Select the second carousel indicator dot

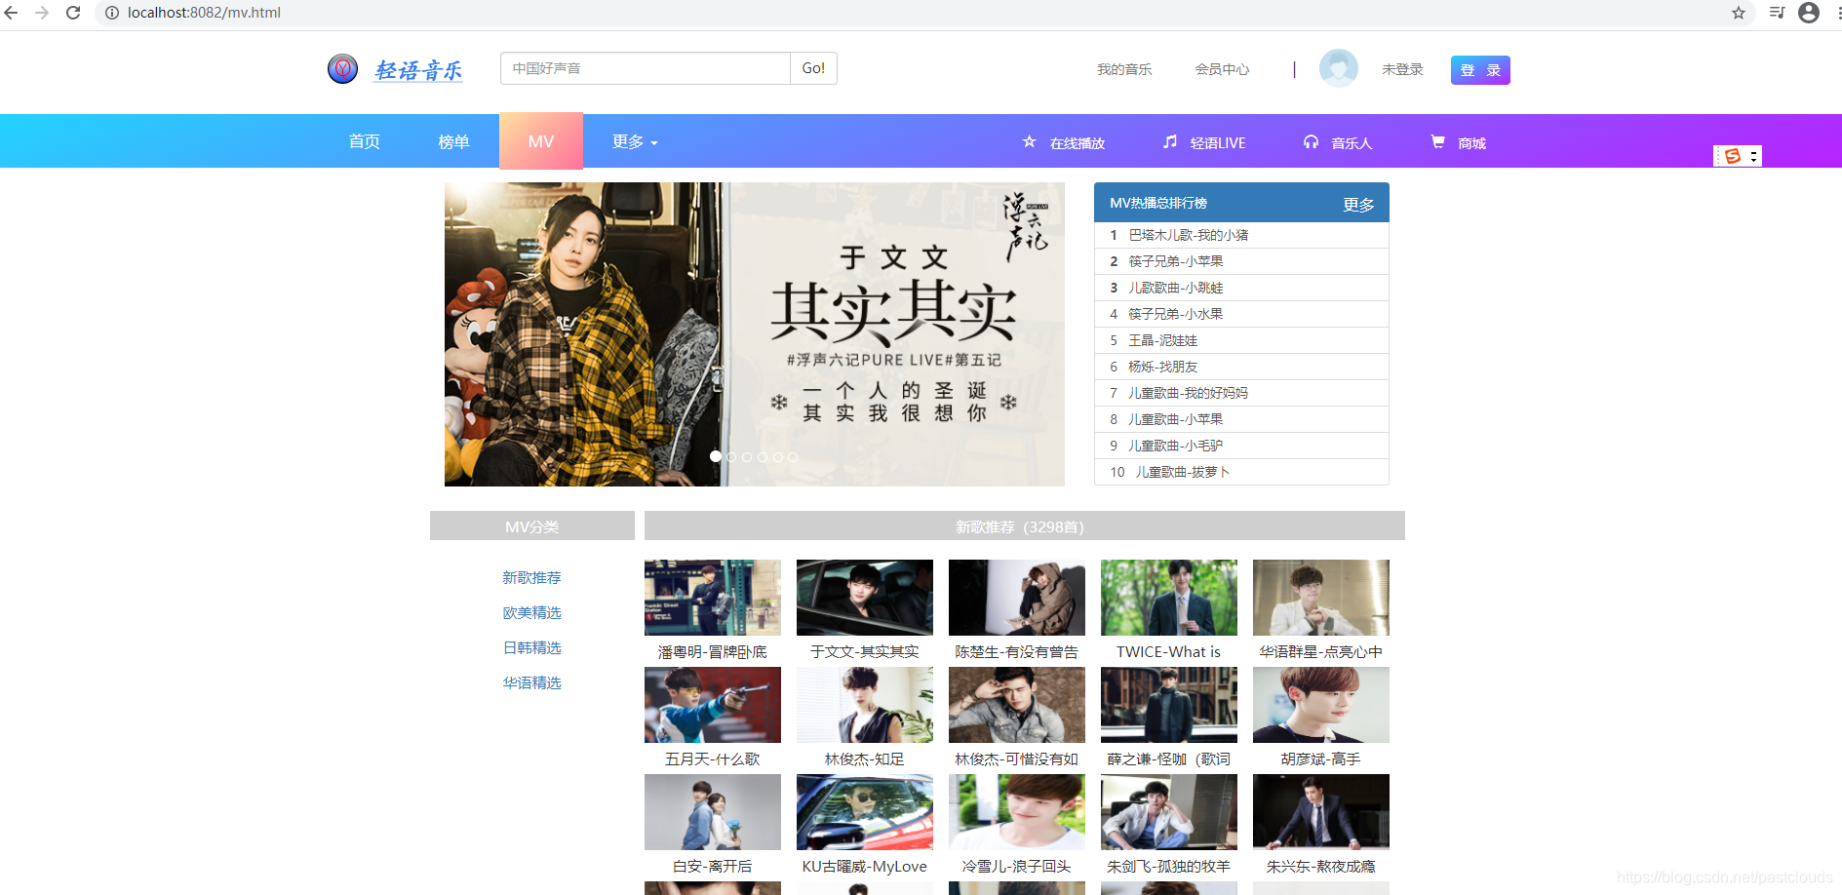[731, 456]
